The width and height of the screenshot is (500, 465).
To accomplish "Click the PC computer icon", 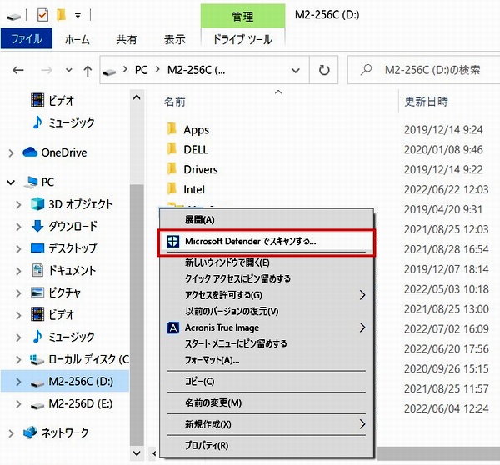I will [x=32, y=182].
